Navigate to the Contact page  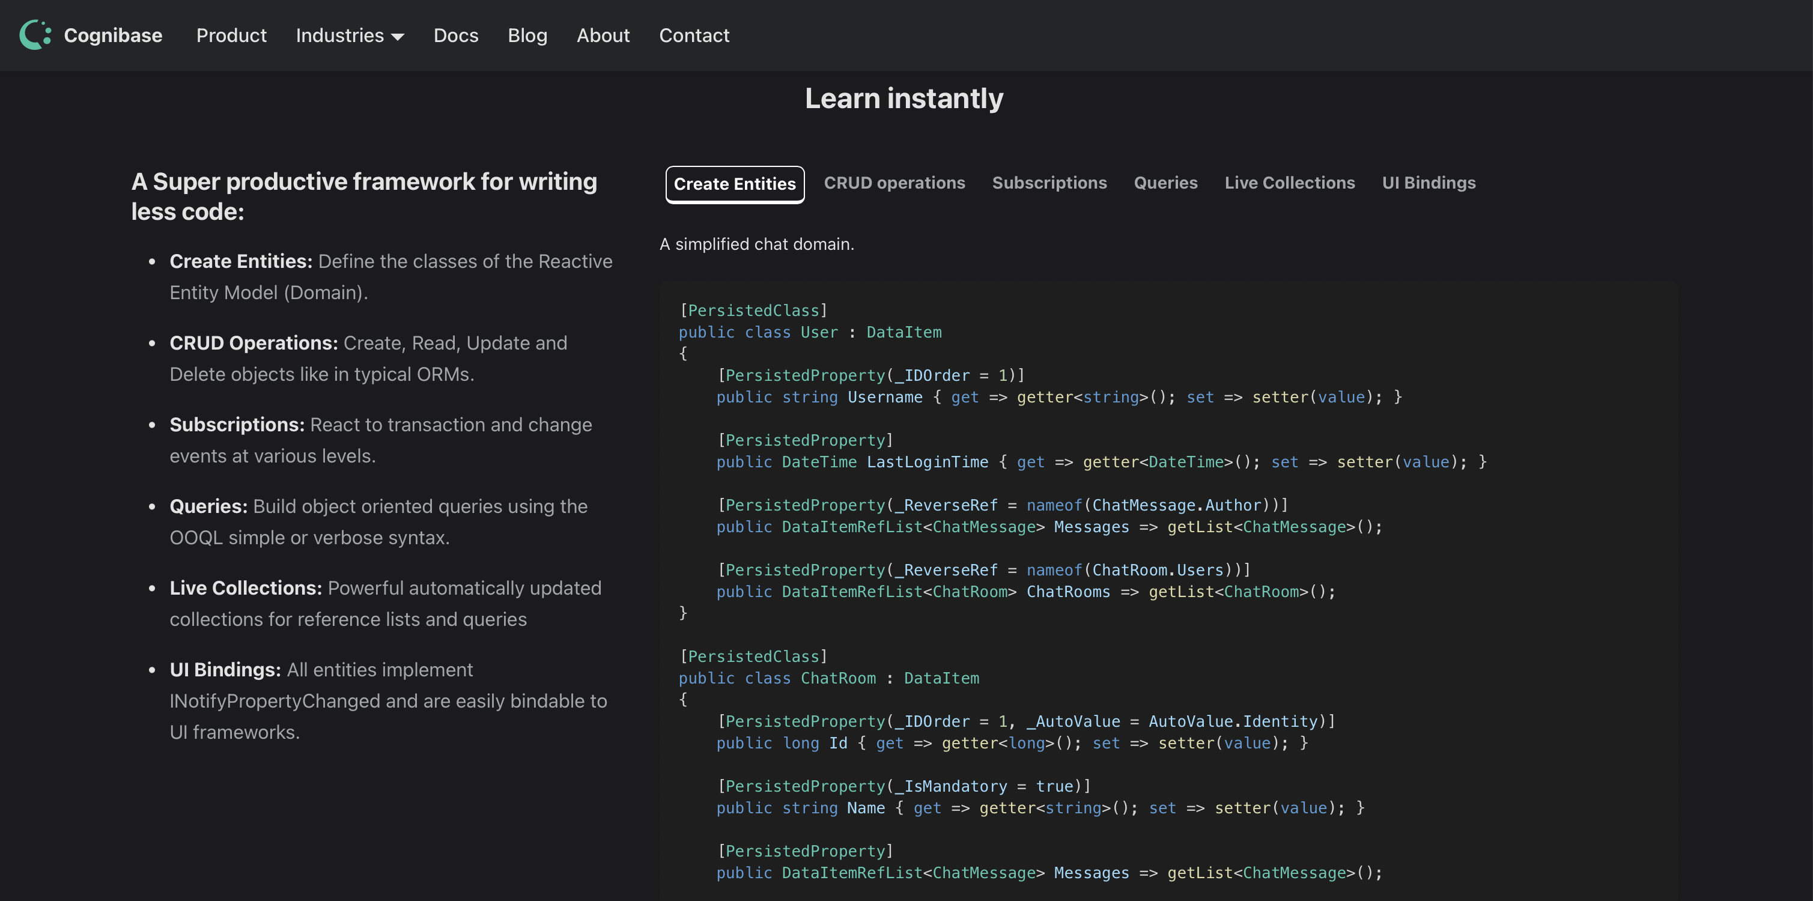(x=694, y=35)
